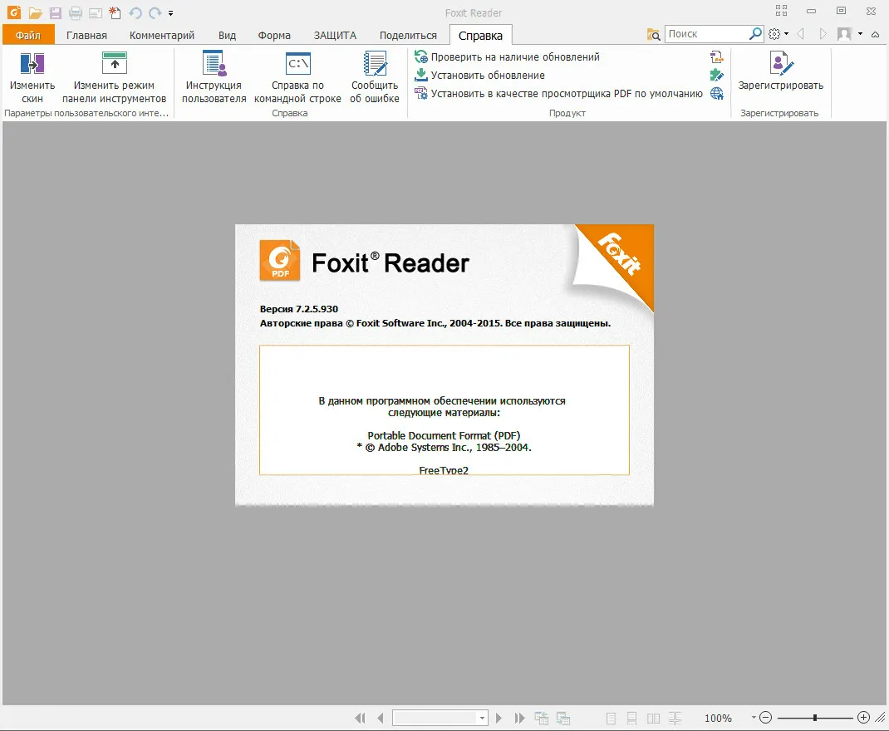889x731 pixels.
Task: Open the Файл menu tab
Action: 28,35
